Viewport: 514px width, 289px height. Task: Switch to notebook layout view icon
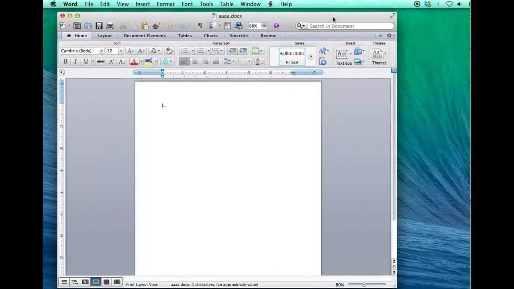point(106,282)
